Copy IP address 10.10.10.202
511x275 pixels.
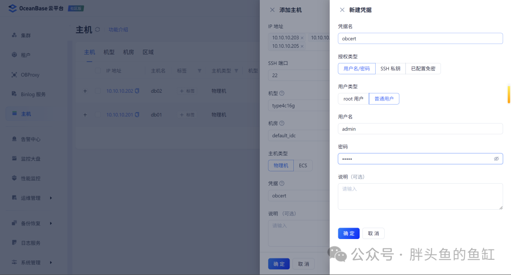coord(137,91)
